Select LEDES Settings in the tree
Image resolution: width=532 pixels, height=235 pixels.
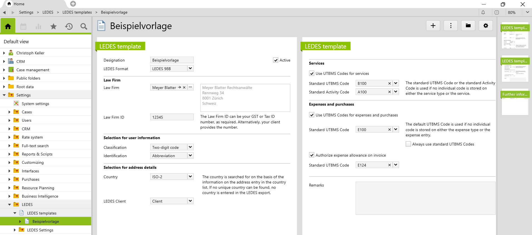click(40, 230)
